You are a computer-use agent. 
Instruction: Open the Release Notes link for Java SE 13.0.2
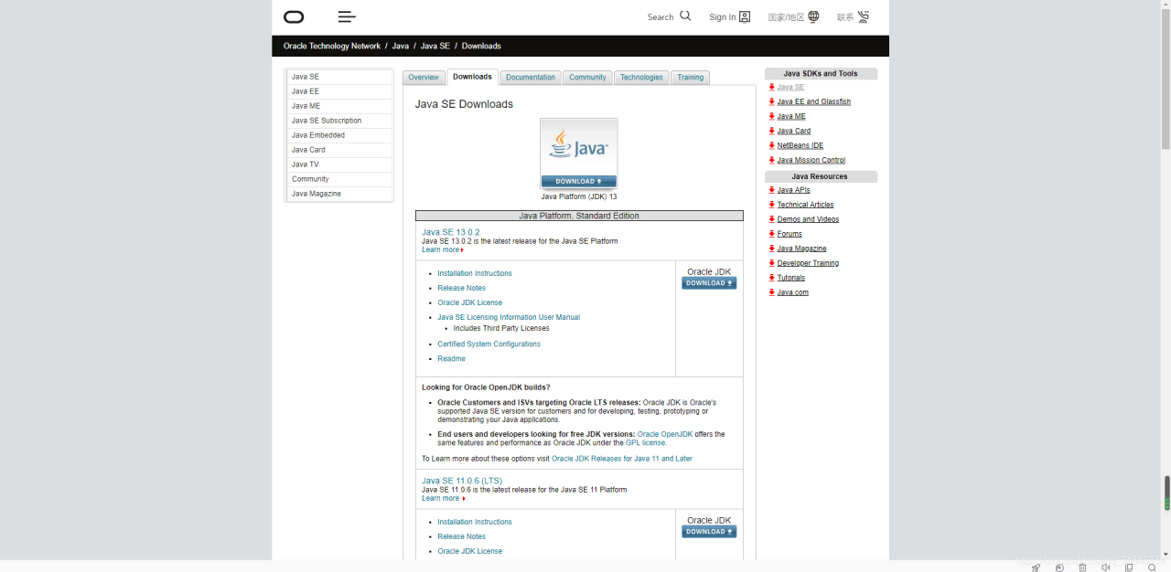pos(461,288)
